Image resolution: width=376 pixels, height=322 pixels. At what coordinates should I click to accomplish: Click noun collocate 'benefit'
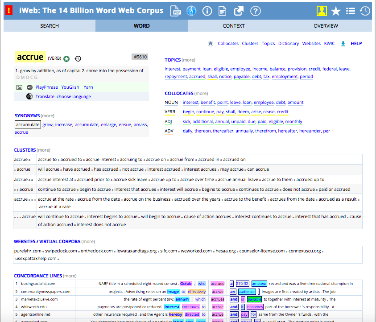click(x=208, y=103)
